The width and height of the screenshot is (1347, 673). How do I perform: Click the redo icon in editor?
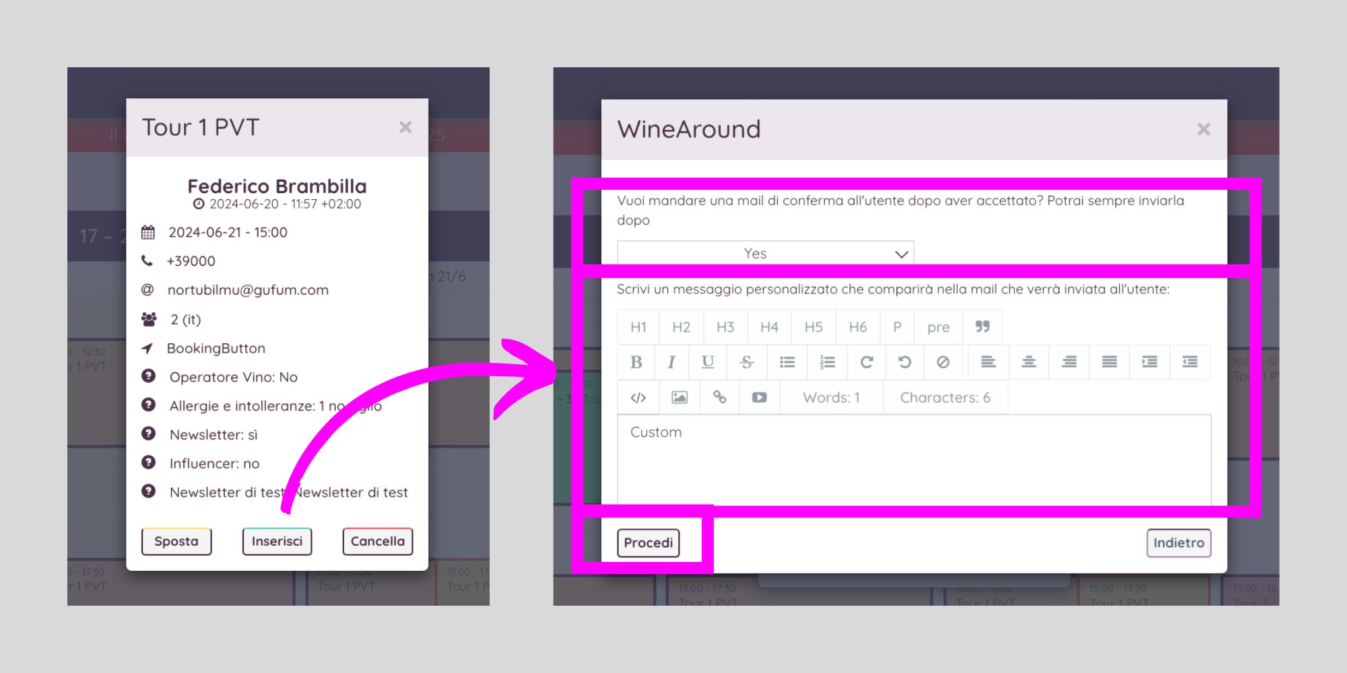click(x=867, y=362)
